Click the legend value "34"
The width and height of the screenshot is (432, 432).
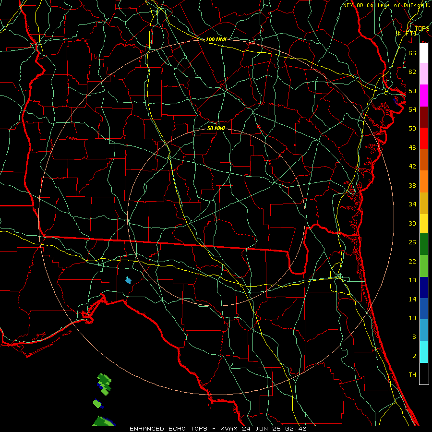(412, 204)
